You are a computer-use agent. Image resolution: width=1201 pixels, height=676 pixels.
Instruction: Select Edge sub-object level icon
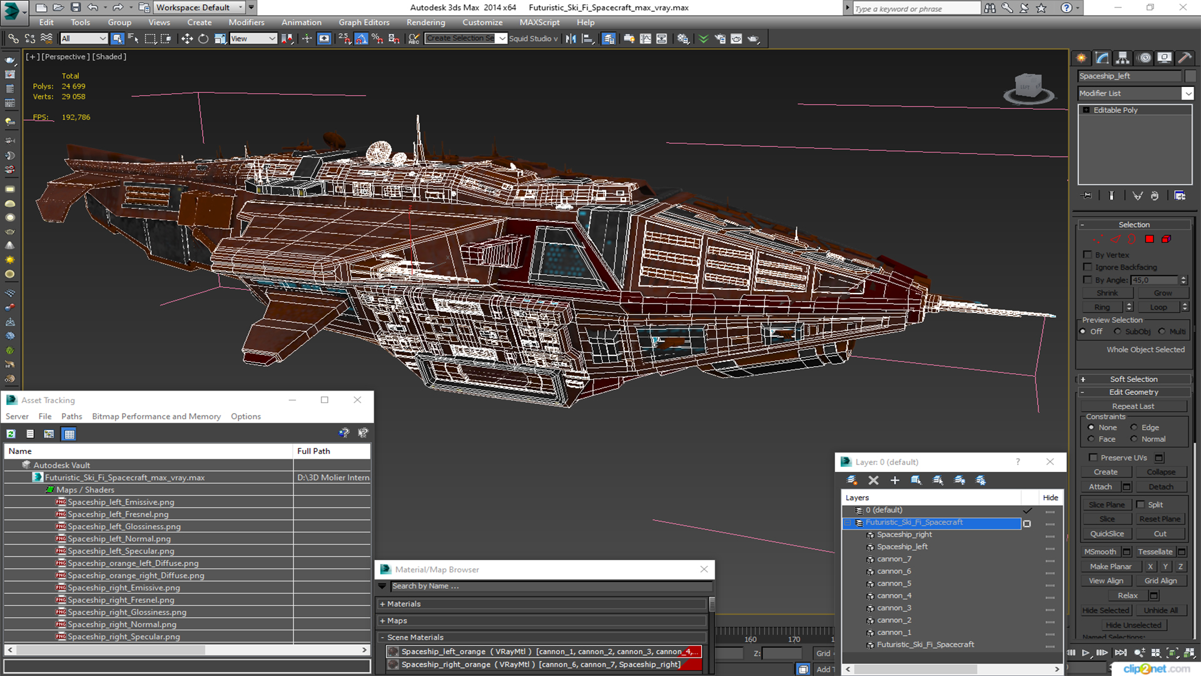[1116, 239]
